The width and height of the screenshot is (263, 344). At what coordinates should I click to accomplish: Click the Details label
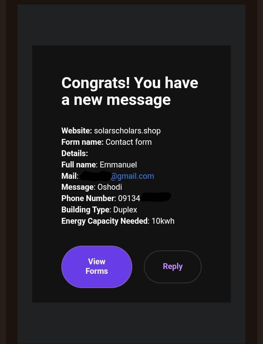(x=74, y=153)
